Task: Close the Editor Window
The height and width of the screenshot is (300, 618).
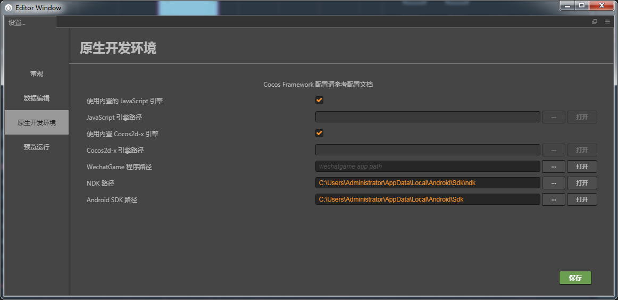Action: pos(602,5)
